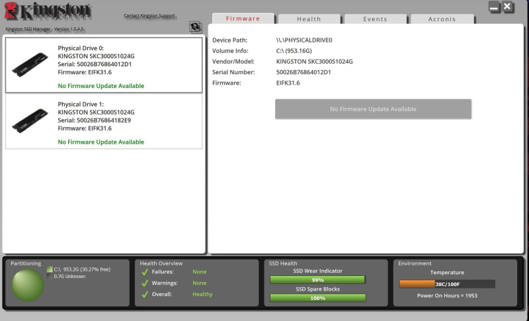Image resolution: width=529 pixels, height=321 pixels.
Task: Click Volume Info value C:\ (953.16G)
Action: [x=294, y=51]
